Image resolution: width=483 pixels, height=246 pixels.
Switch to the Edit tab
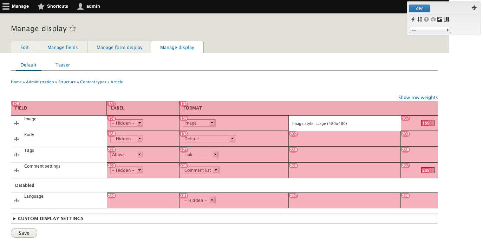point(25,47)
